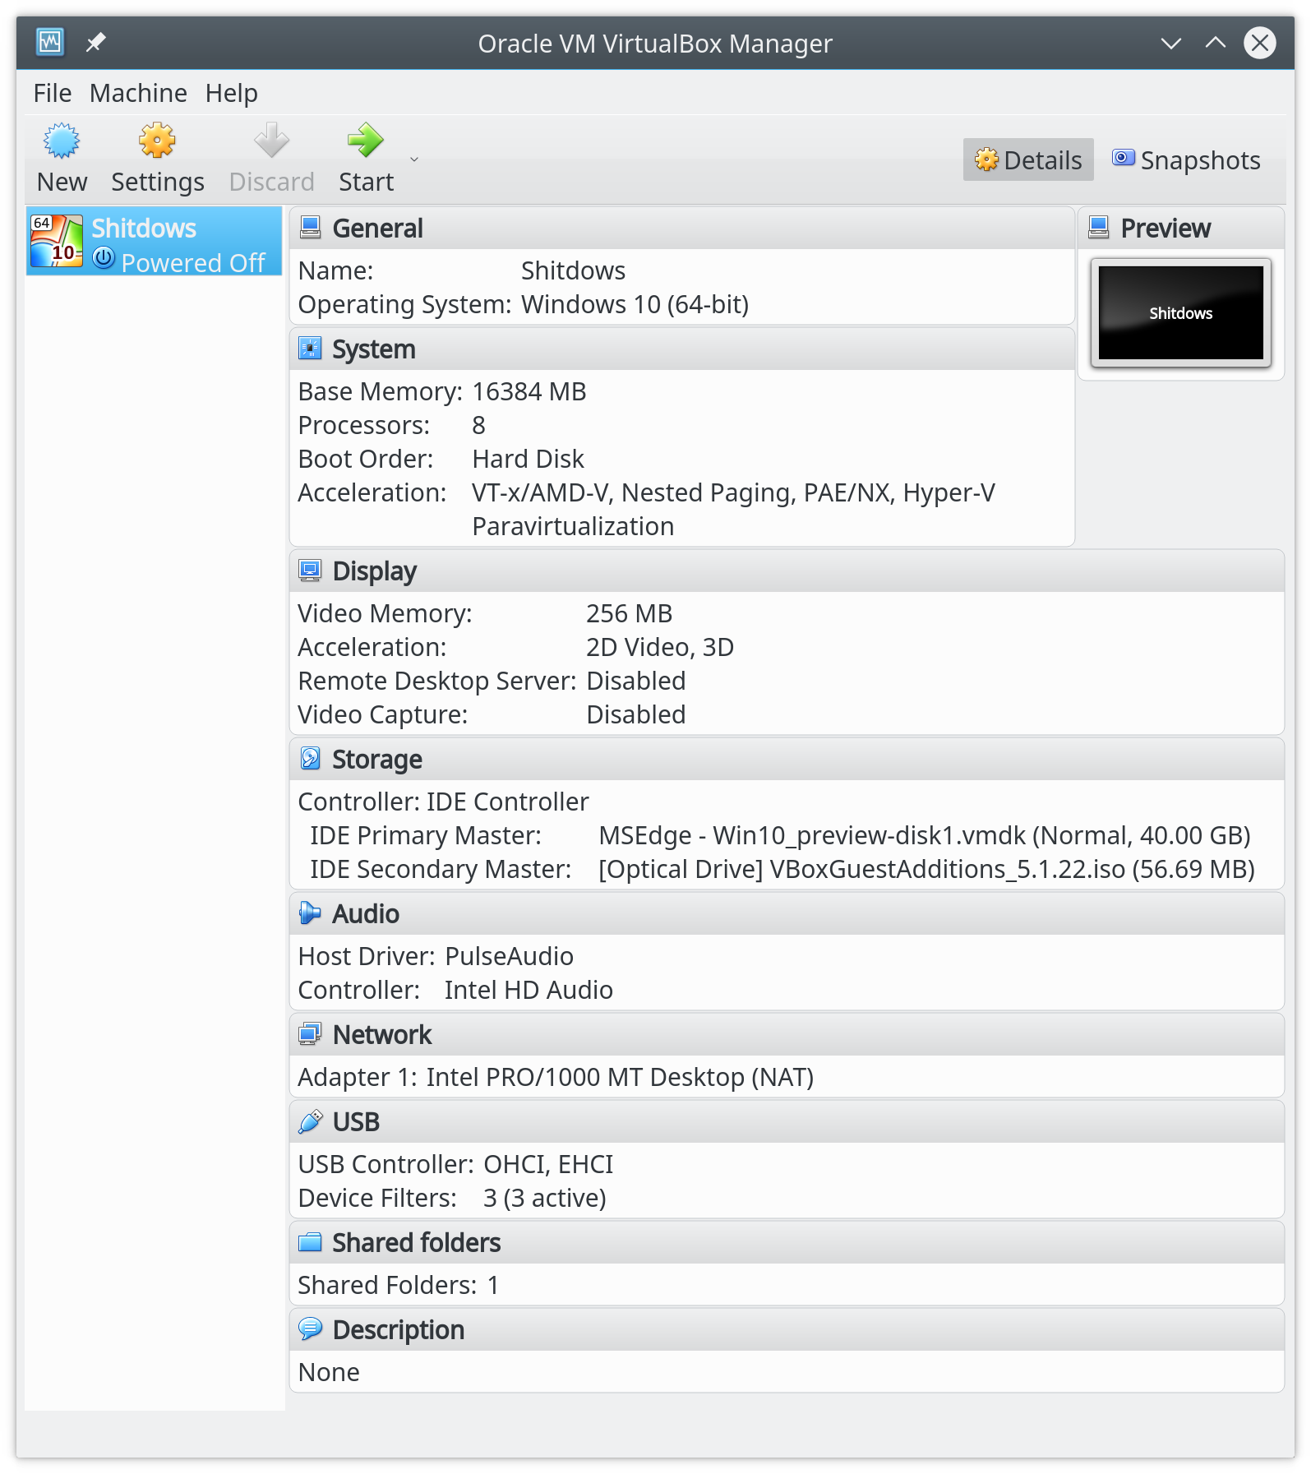Open the Start button dropdown arrow
Image resolution: width=1311 pixels, height=1474 pixels.
pyautogui.click(x=414, y=159)
